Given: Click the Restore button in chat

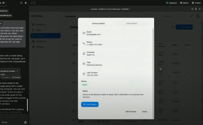Looking at the screenshot, I should pyautogui.click(x=6, y=77).
